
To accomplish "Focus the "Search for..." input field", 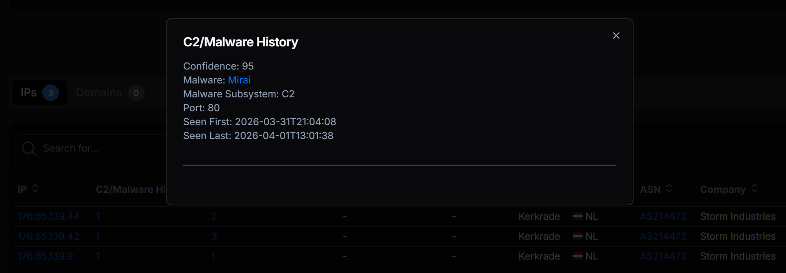I will pos(102,148).
